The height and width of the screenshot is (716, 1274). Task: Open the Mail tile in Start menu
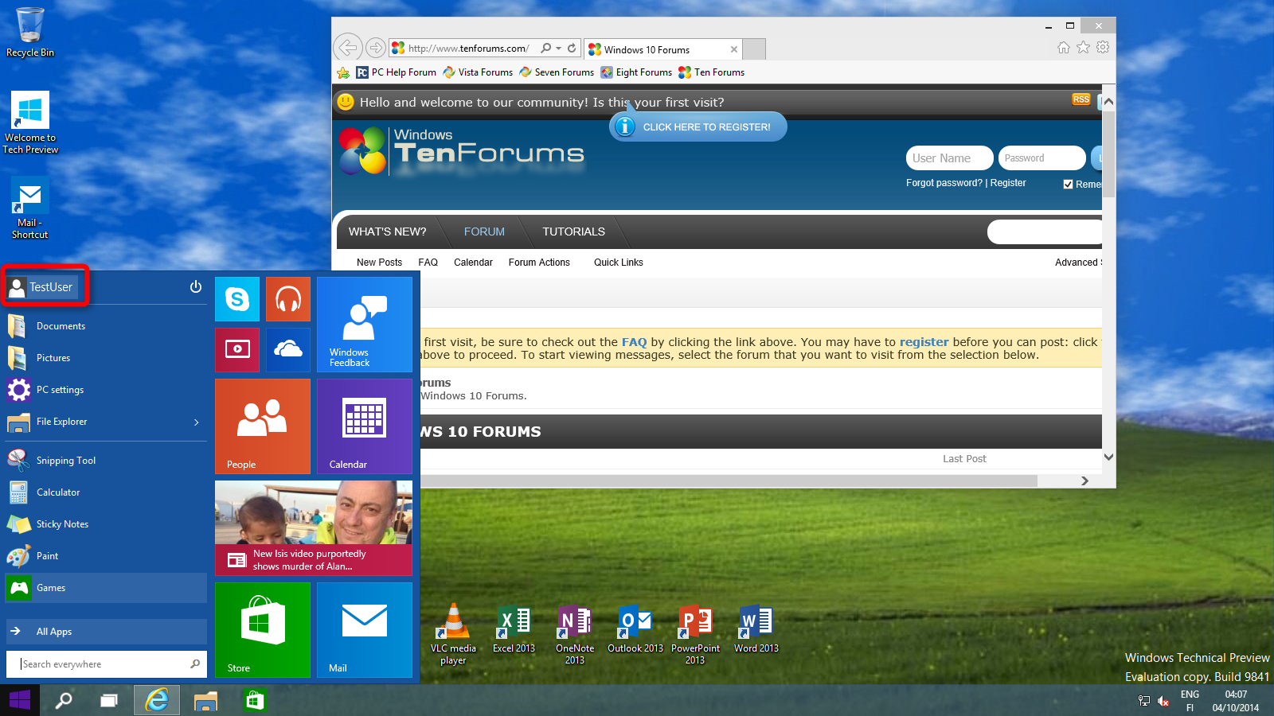click(365, 630)
